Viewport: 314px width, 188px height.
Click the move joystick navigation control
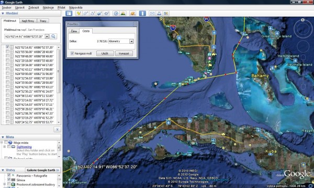[303, 46]
